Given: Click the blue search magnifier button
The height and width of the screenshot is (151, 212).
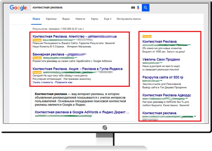Looking at the screenshot, I should point(145,8).
